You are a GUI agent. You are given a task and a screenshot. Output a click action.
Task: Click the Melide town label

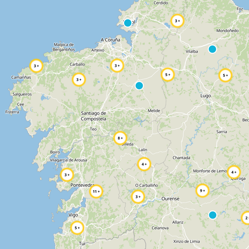pyautogui.click(x=154, y=111)
